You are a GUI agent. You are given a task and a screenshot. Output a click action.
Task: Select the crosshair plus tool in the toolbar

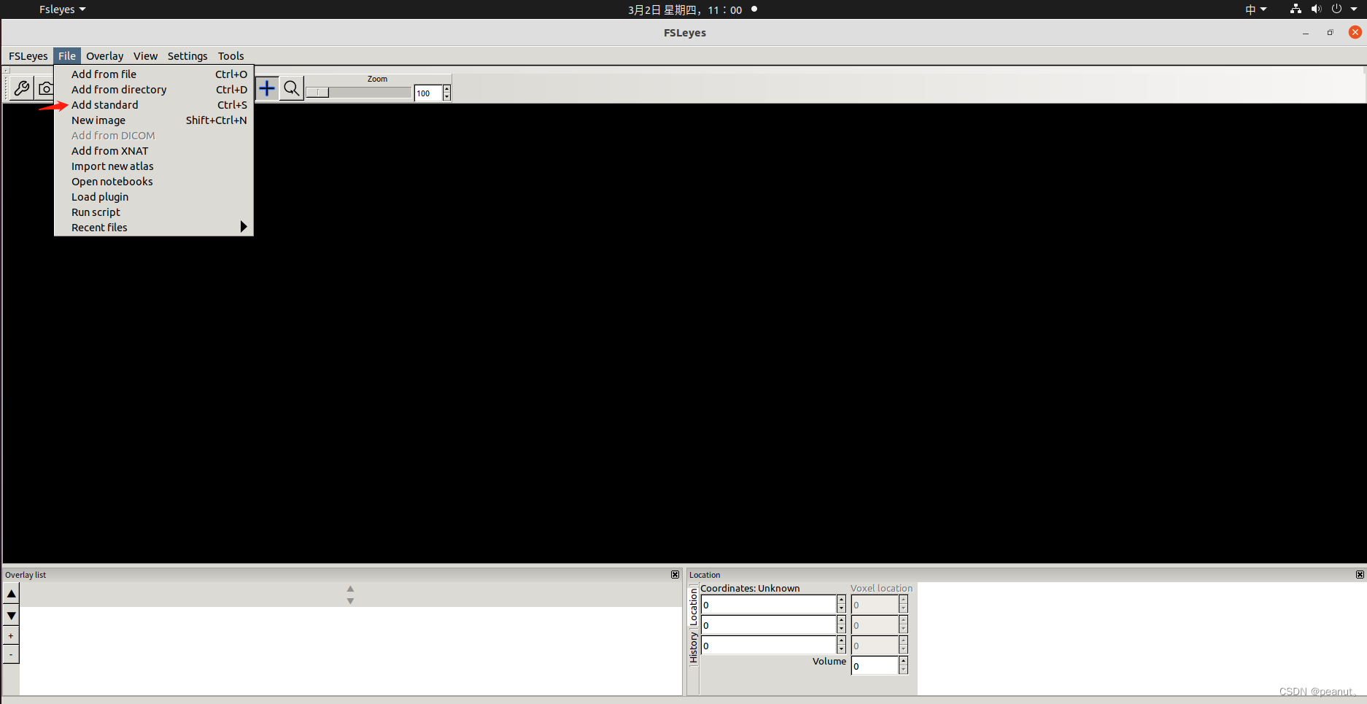coord(266,88)
